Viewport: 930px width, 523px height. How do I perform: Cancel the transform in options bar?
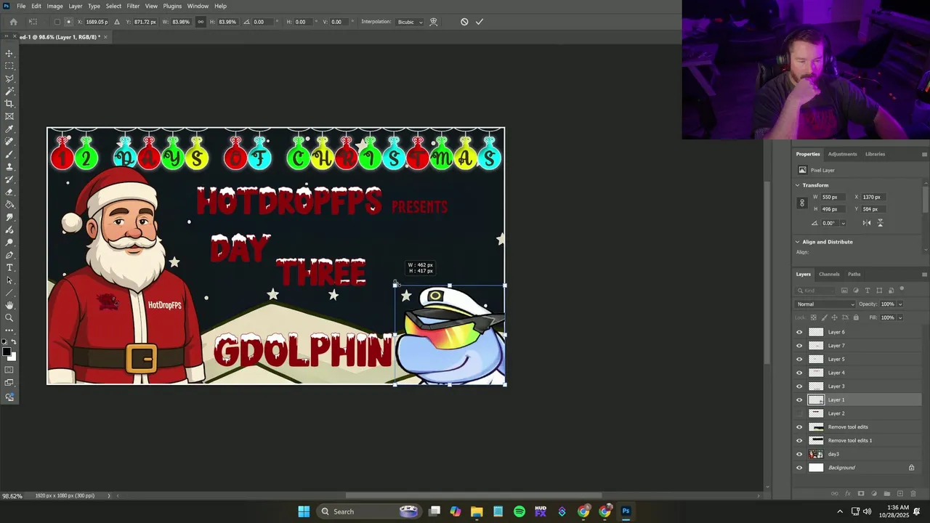[x=464, y=22]
